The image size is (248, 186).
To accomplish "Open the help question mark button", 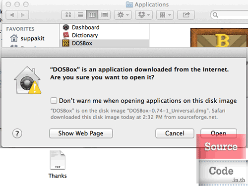I will (17, 133).
